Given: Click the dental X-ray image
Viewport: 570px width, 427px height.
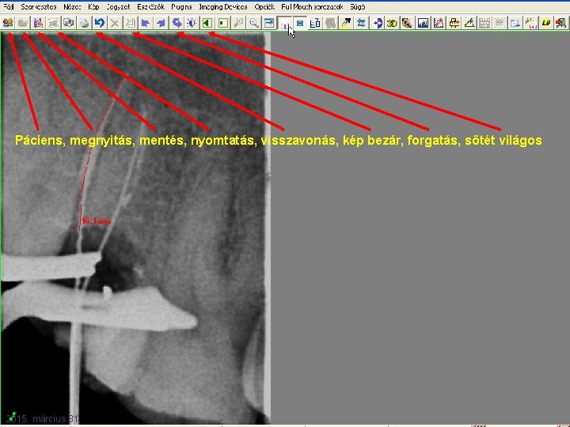Looking at the screenshot, I should click(x=135, y=228).
